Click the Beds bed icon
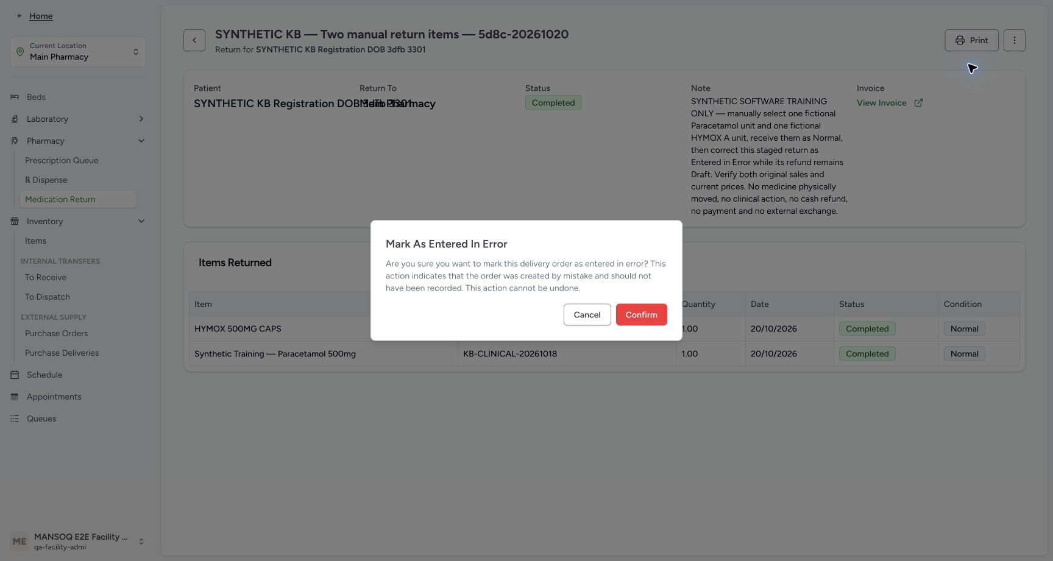This screenshot has height=561, width=1053. 15,97
